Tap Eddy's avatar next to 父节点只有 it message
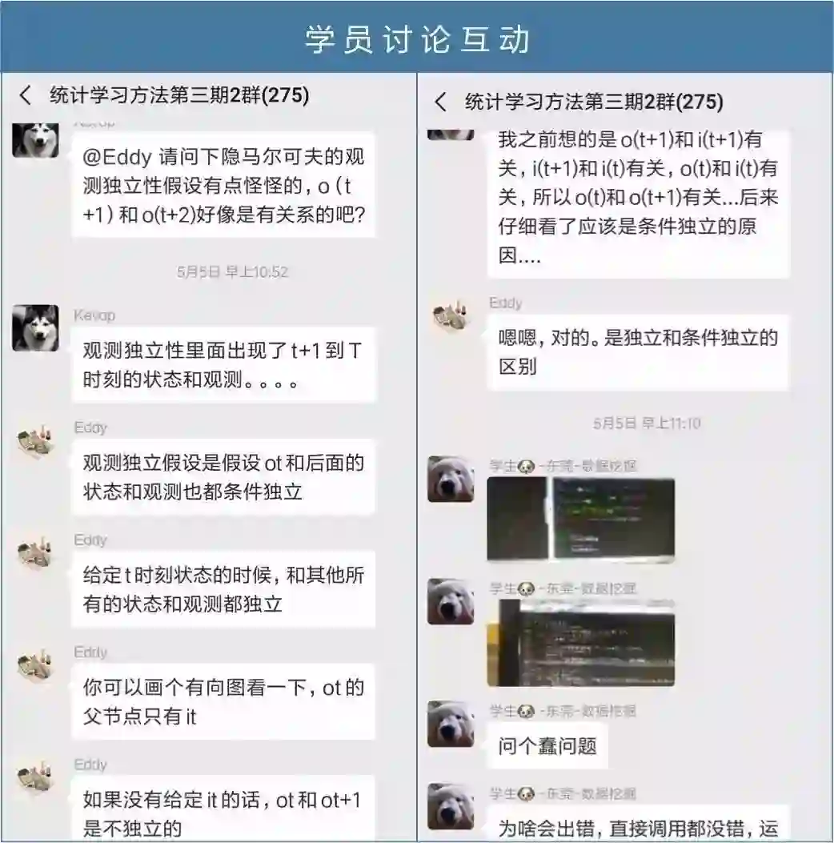Screen dimensions: 834x843 point(35,665)
